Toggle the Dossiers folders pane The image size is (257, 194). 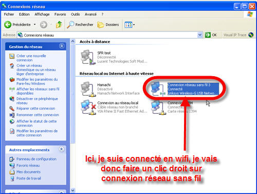click(x=108, y=25)
